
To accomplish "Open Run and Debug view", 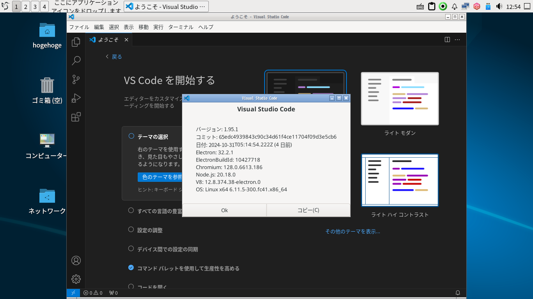I will [76, 98].
